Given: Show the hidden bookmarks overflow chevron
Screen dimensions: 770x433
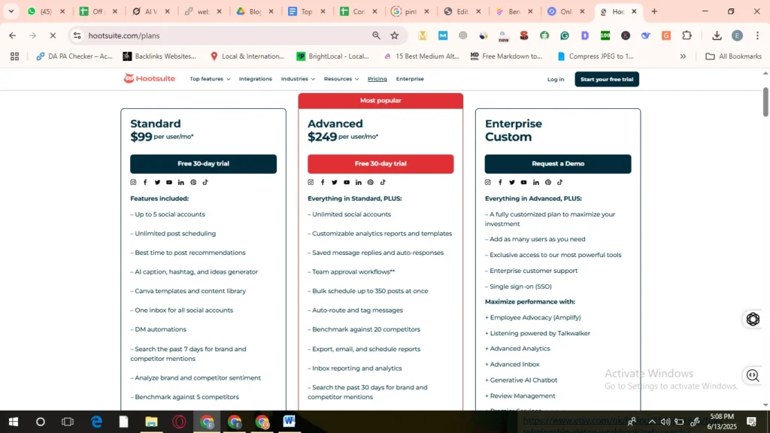Looking at the screenshot, I should tap(683, 56).
